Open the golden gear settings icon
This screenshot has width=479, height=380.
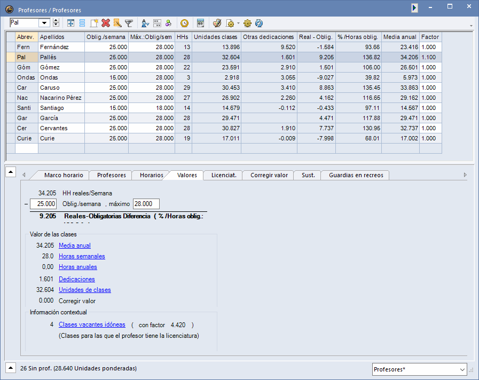247,23
